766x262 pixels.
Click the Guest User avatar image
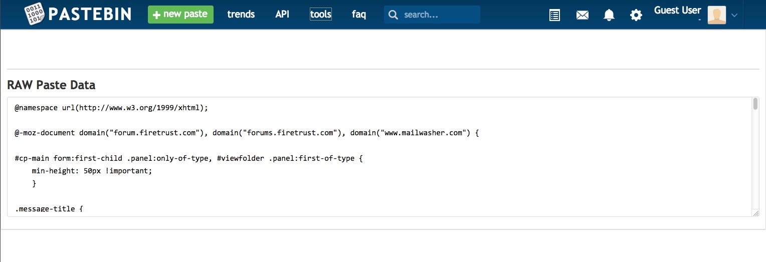[x=717, y=15]
